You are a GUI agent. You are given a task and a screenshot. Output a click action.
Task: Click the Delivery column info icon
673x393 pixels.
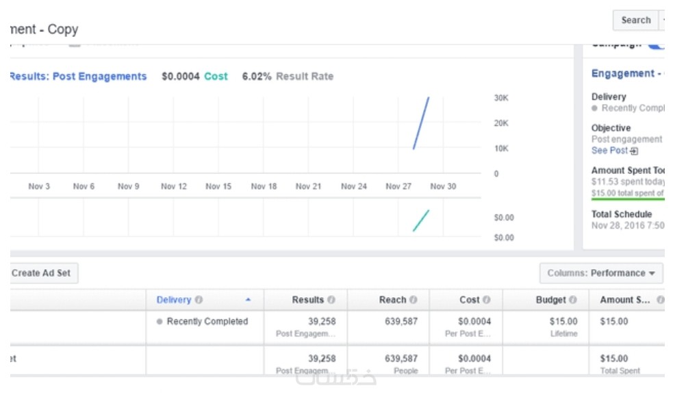pos(199,300)
